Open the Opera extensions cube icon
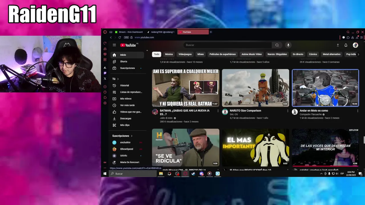Image resolution: width=365 pixels, height=205 pixels. pos(348,37)
